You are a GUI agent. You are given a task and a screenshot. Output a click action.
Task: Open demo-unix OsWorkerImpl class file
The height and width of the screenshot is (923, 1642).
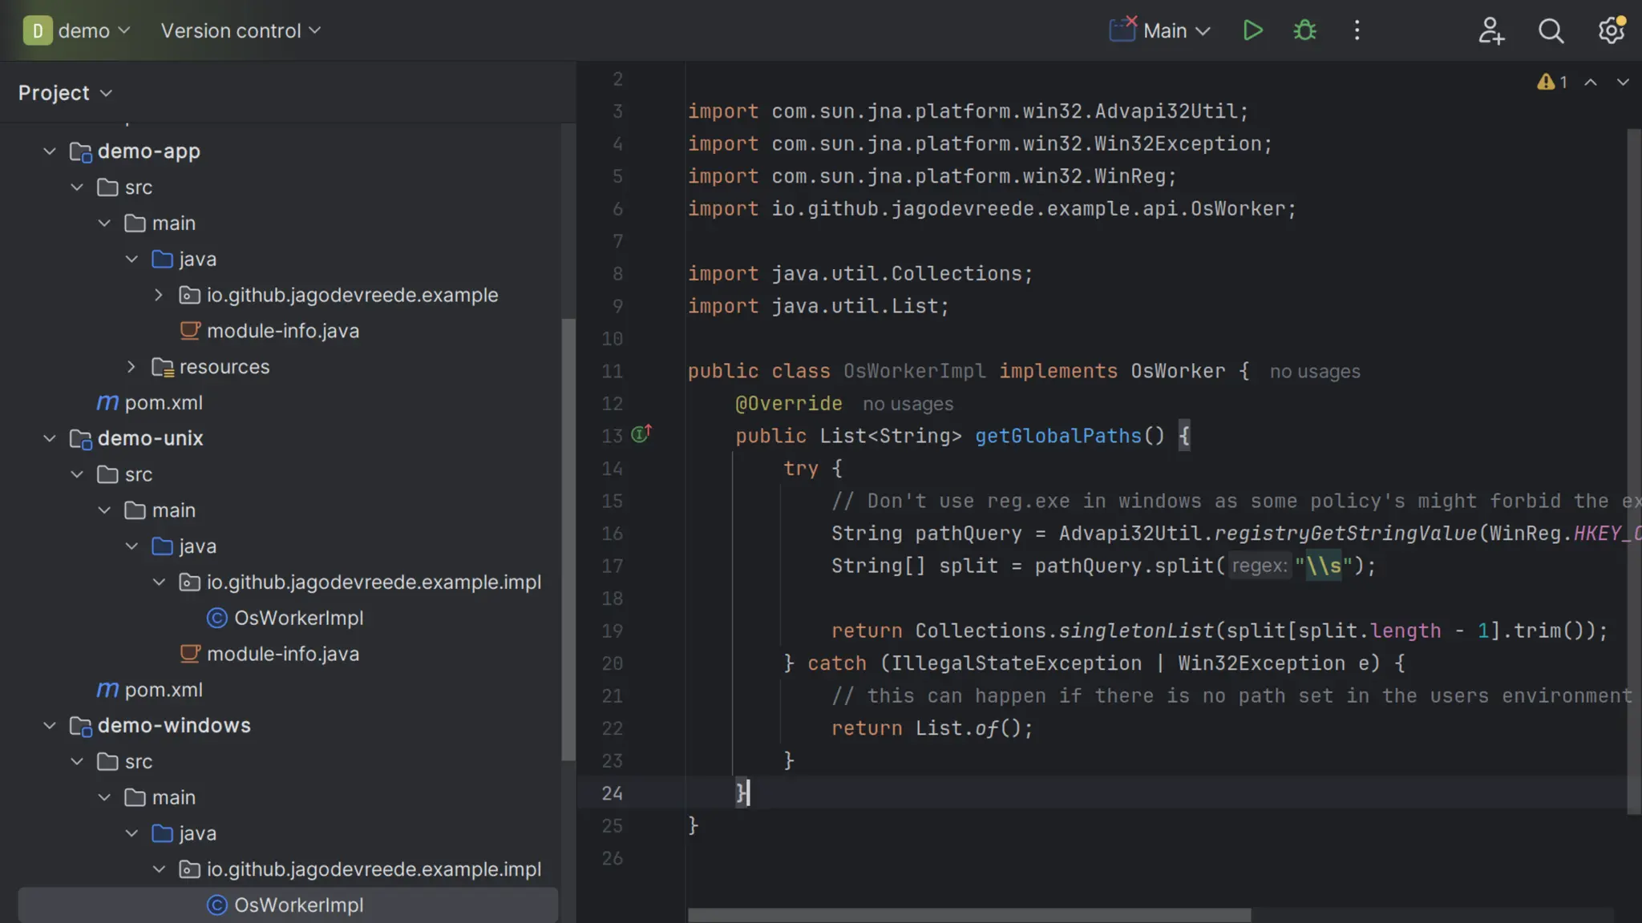(298, 618)
